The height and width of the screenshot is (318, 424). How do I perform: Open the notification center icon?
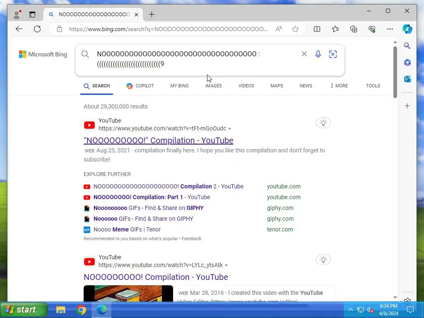[410, 310]
